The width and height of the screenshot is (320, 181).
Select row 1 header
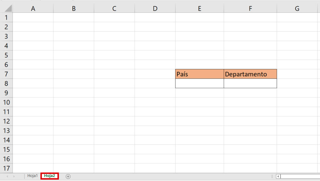[6, 17]
